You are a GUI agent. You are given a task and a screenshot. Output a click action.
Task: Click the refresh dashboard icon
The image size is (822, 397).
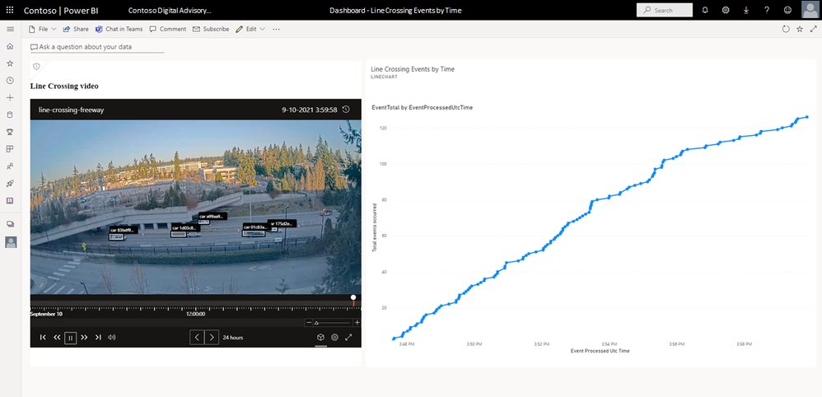point(785,30)
